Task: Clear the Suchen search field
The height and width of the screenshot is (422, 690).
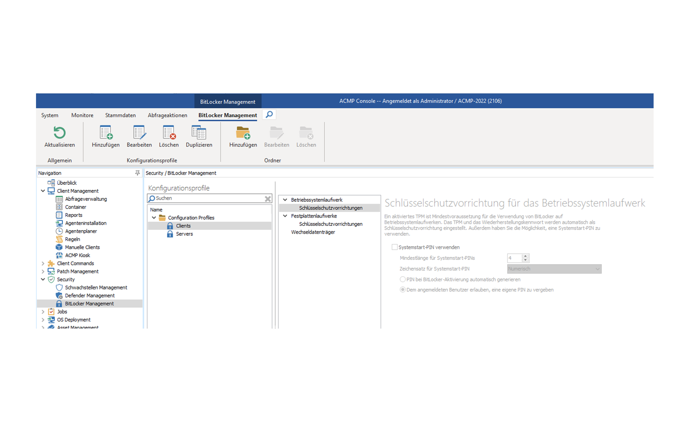Action: coord(268,199)
